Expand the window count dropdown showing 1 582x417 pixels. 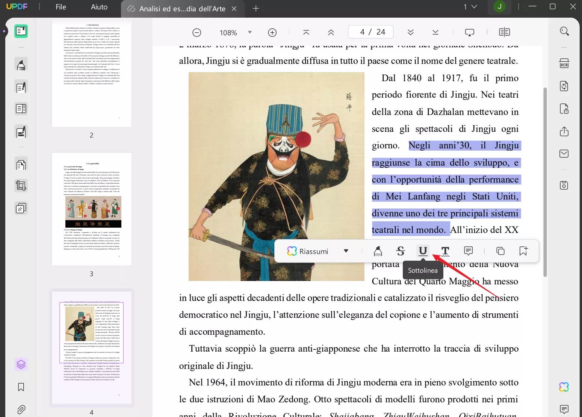coord(470,7)
